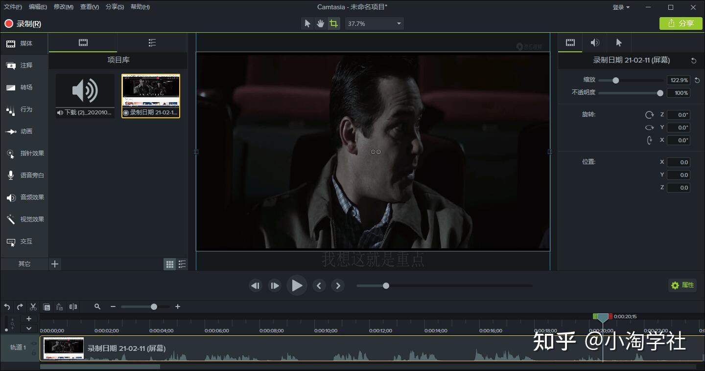Play the video with Play button
The height and width of the screenshot is (371, 705).
click(297, 285)
